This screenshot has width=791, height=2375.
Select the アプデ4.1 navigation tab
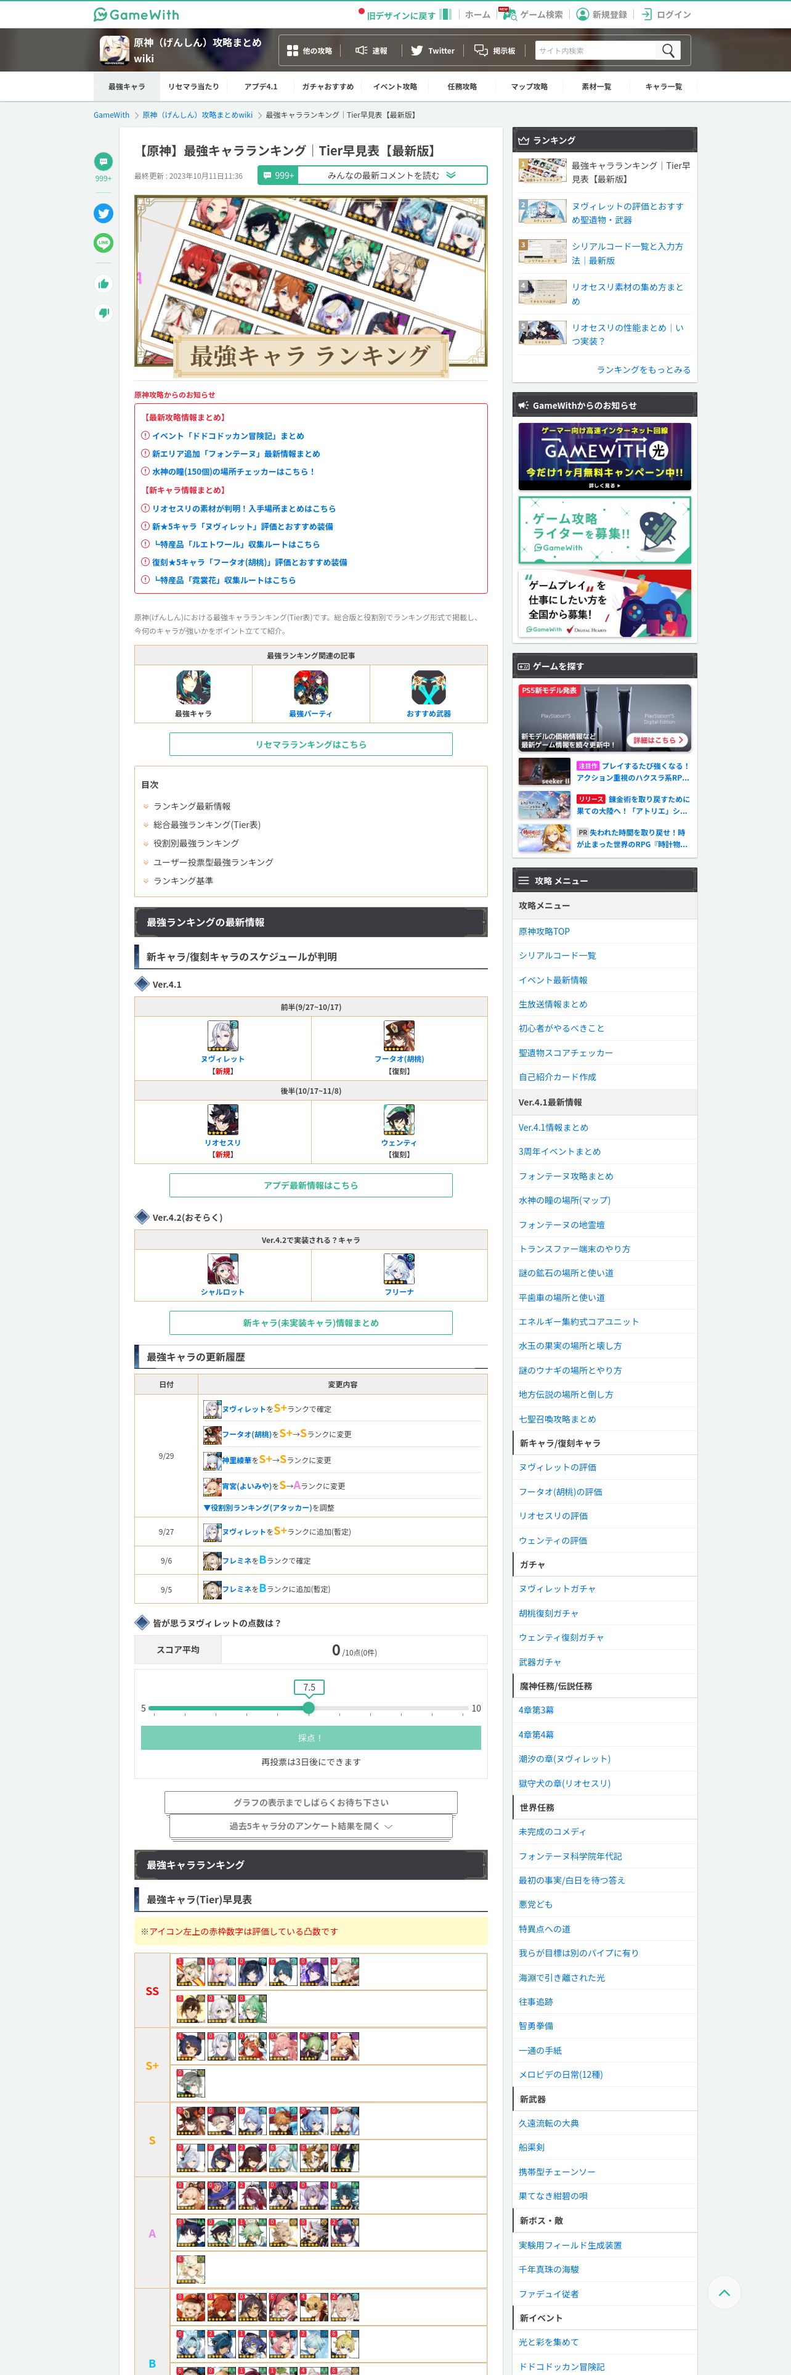click(261, 87)
